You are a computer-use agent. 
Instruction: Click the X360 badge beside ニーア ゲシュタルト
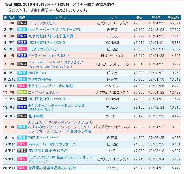(x=22, y=92)
